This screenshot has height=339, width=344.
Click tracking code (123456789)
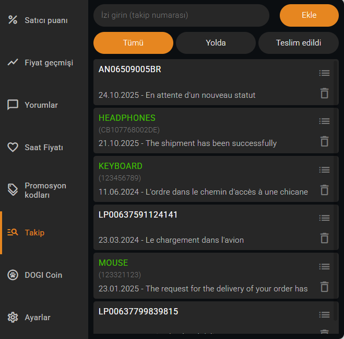120,178
